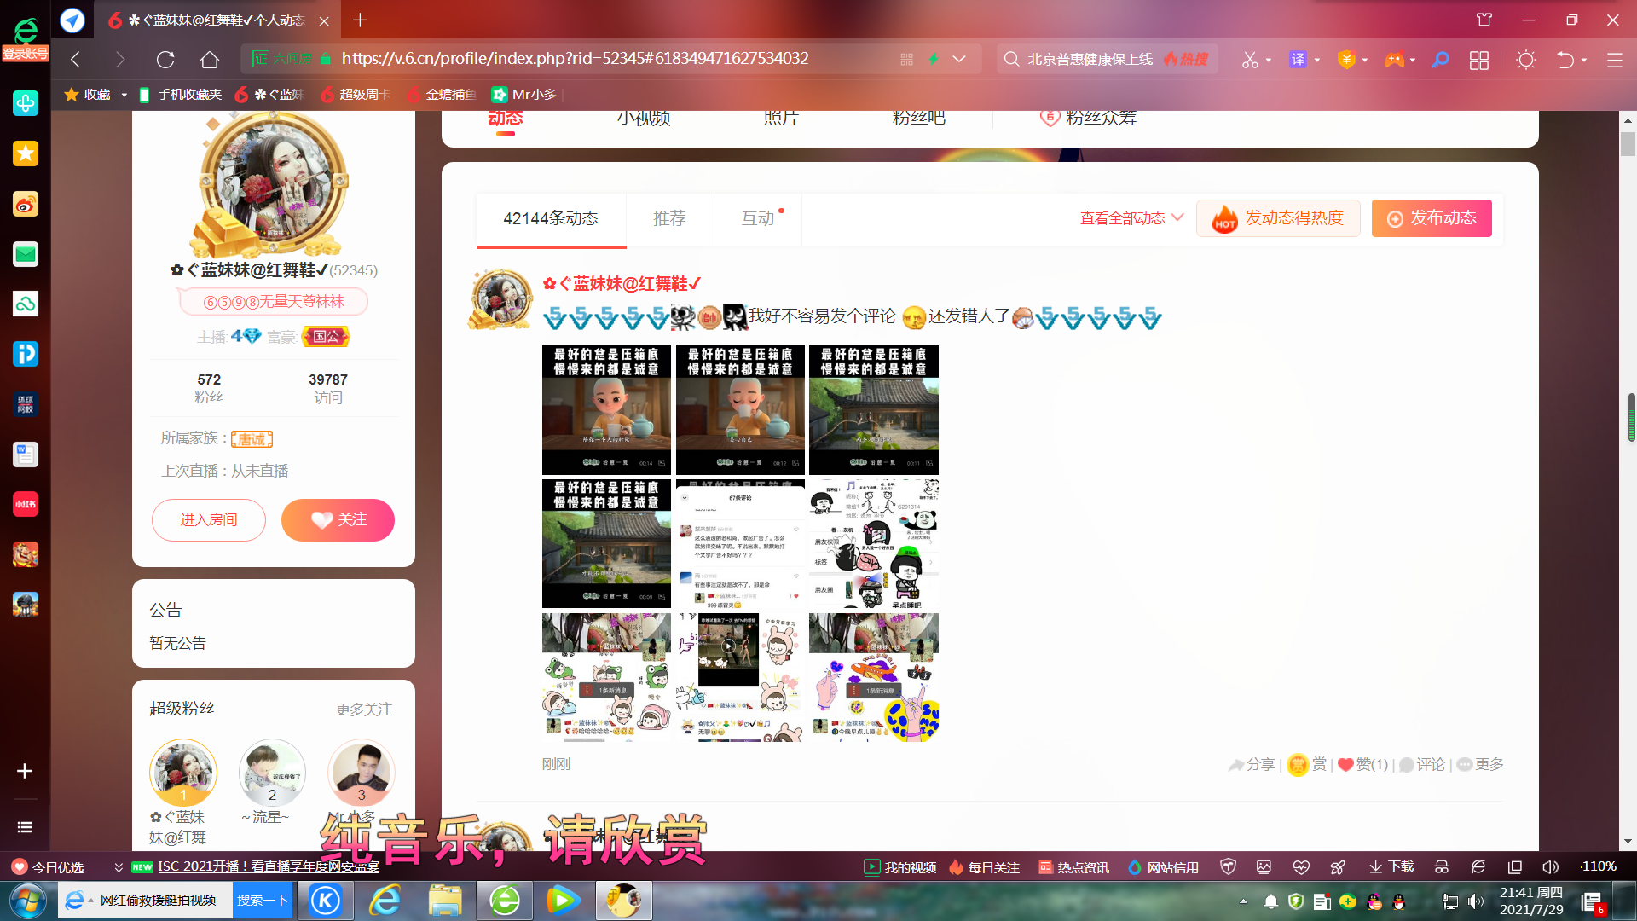Click the 进入房间 button
This screenshot has height=921, width=1637.
209,520
